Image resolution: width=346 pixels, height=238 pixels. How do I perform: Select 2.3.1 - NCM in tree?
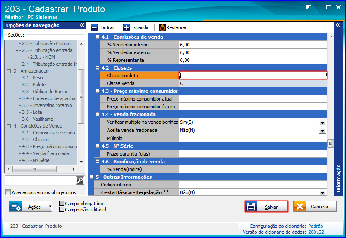pyautogui.click(x=42, y=57)
